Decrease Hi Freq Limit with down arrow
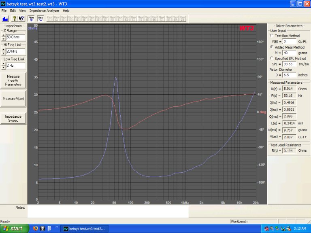Screen dimensions: 311x233 4,53
